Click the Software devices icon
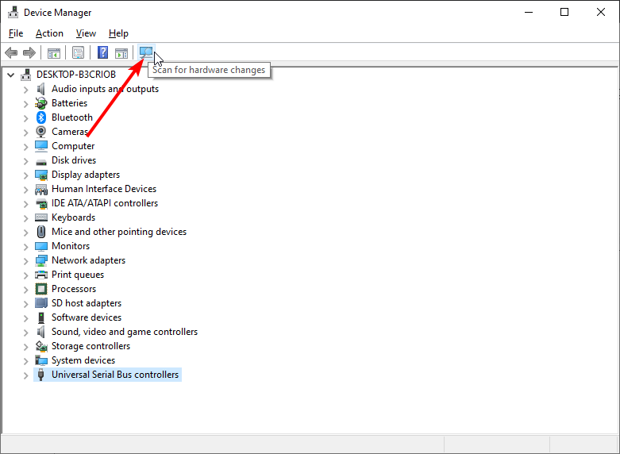 coord(41,317)
